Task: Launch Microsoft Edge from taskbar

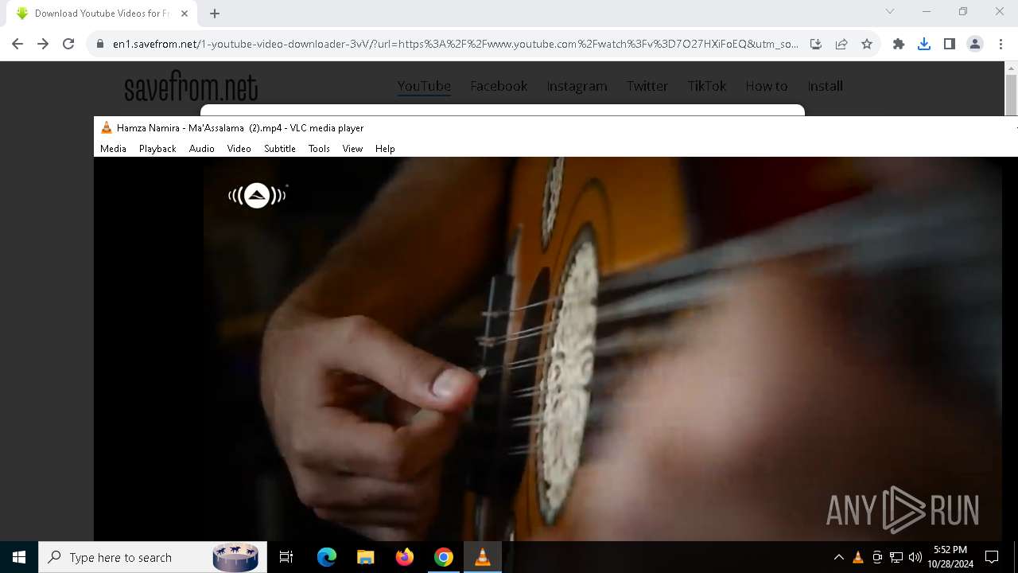Action: pyautogui.click(x=327, y=557)
